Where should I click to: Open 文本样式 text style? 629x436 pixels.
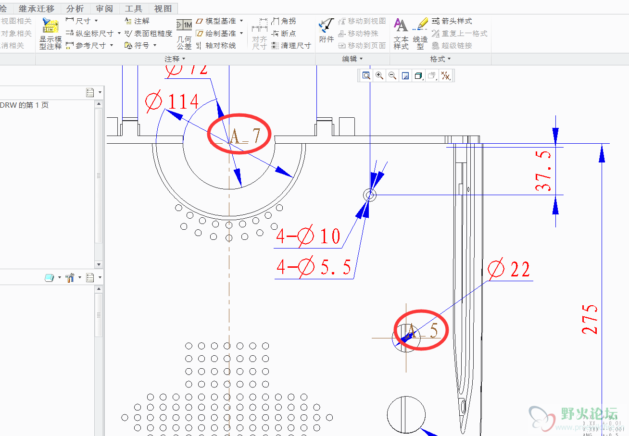pyautogui.click(x=401, y=34)
